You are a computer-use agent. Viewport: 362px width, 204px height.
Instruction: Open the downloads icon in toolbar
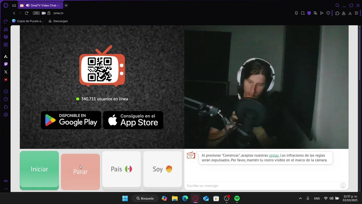pos(350,13)
